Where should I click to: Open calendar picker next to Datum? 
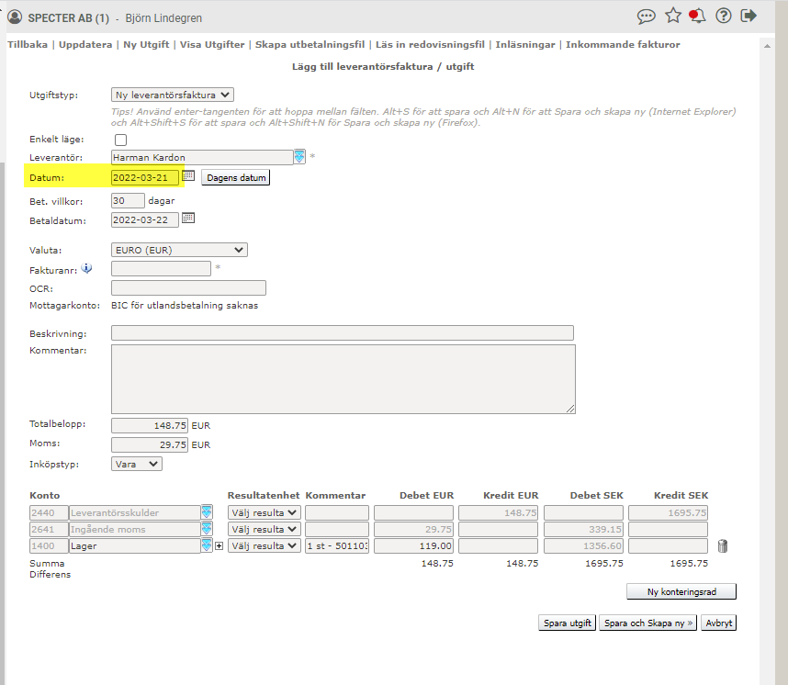188,175
